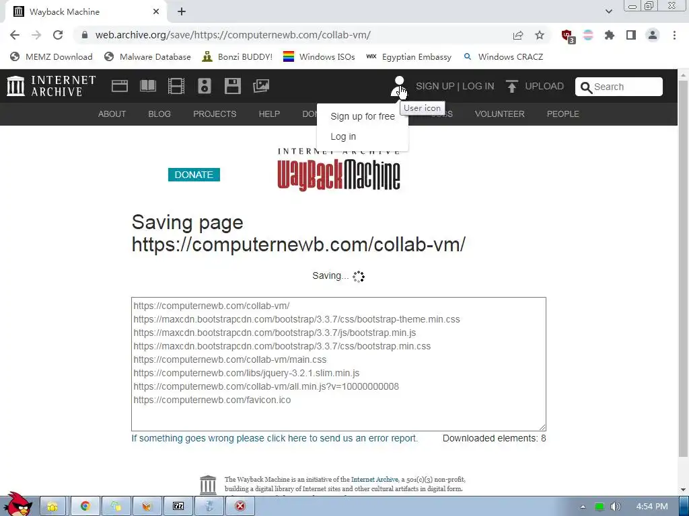Screen dimensions: 689x516
Task: Open the HELP nav item
Action: pyautogui.click(x=269, y=114)
